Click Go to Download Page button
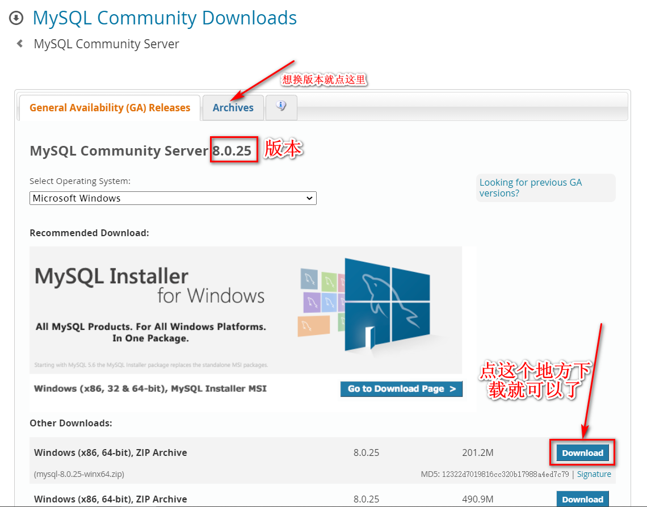This screenshot has height=507, width=647. [x=401, y=389]
